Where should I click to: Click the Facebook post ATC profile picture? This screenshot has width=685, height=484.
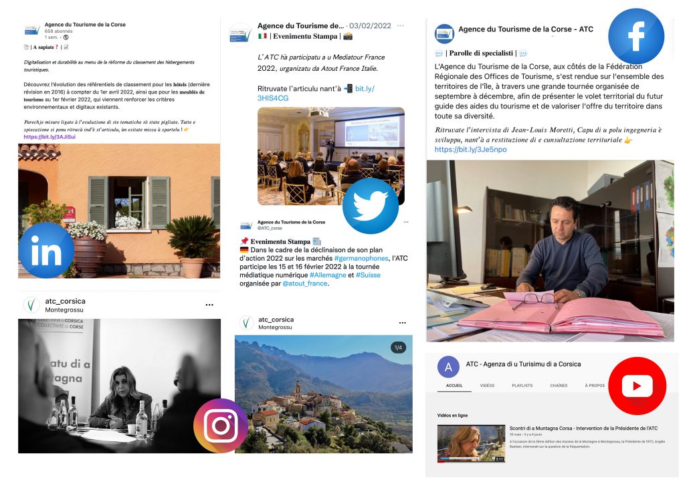coord(444,34)
